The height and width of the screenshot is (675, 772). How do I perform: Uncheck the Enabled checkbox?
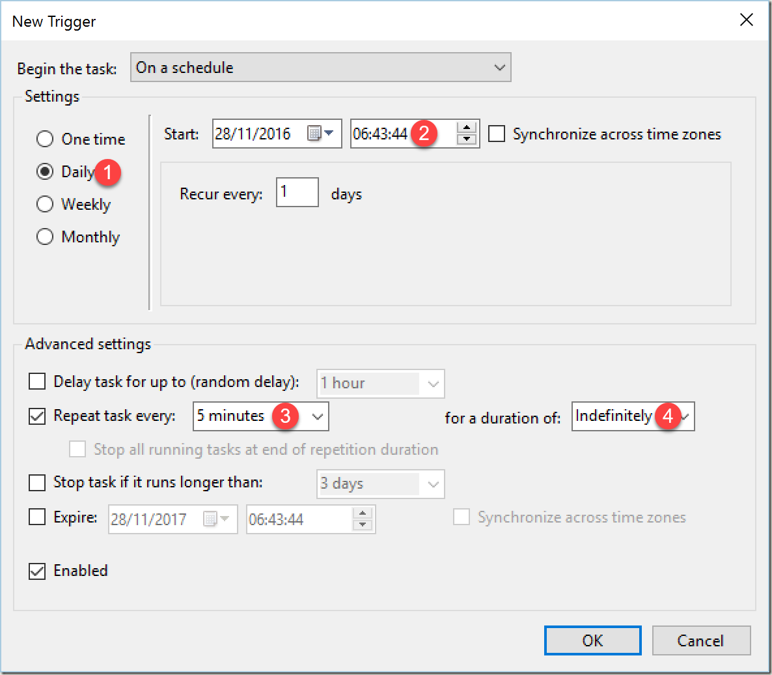coord(37,571)
